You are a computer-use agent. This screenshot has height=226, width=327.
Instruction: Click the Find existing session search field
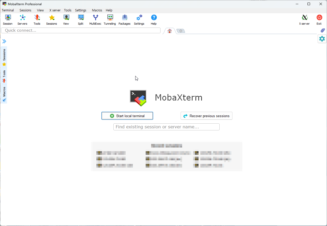click(166, 127)
